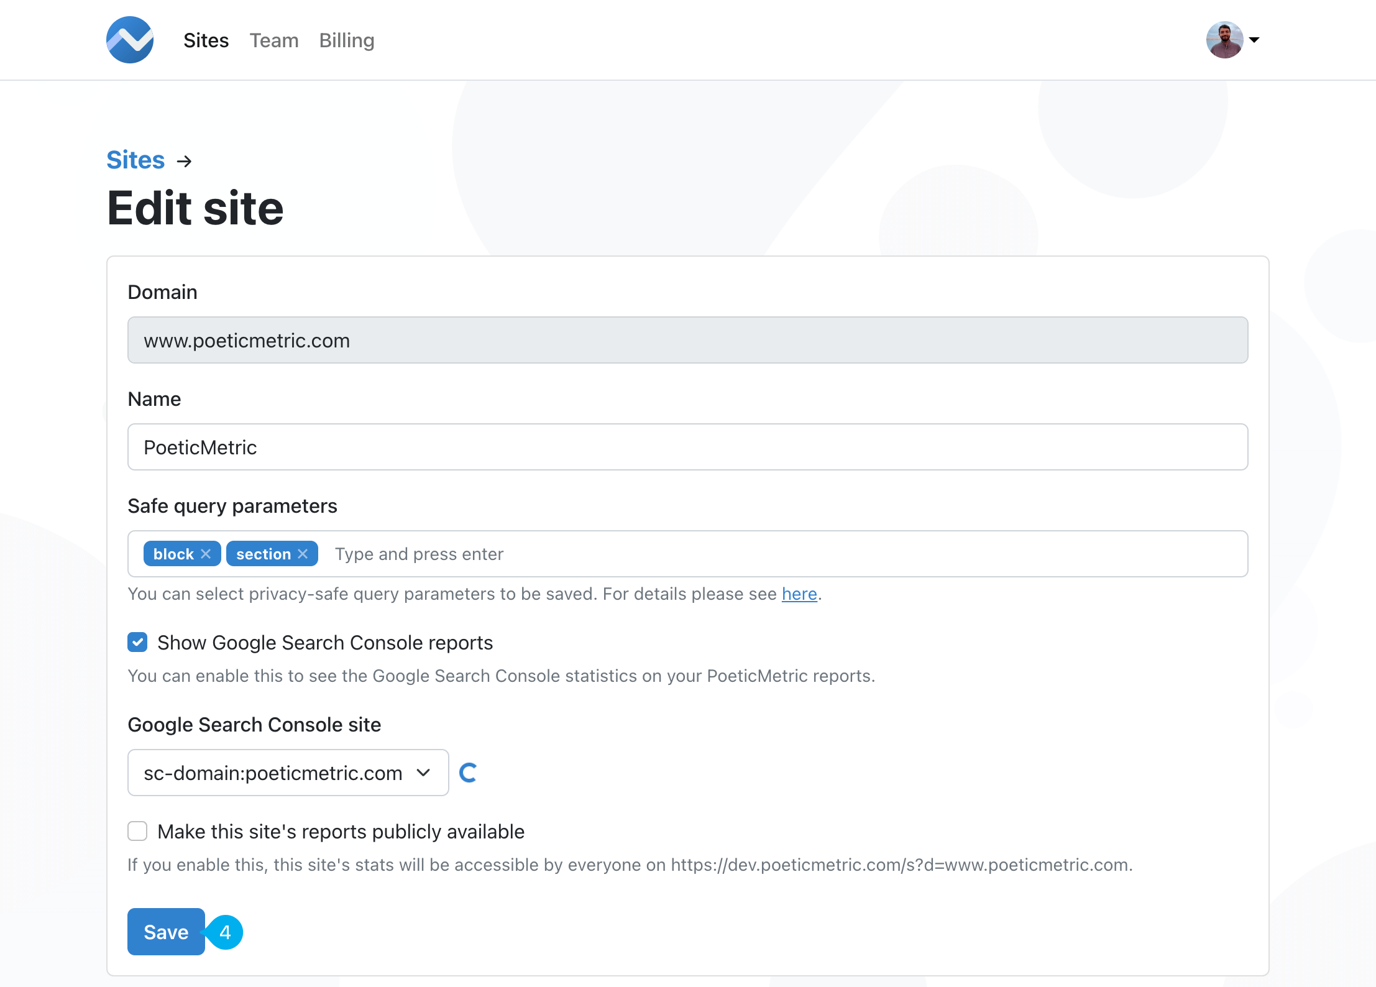
Task: Enable making site's reports publicly available
Action: point(137,831)
